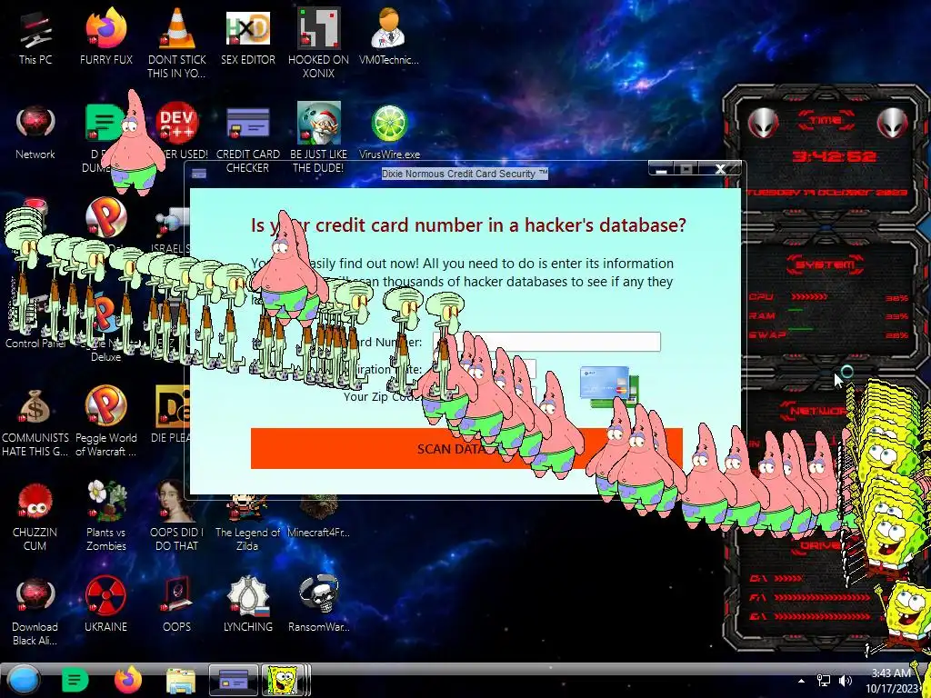Open green chat app in taskbar
This screenshot has height=698, width=931.
[75, 680]
